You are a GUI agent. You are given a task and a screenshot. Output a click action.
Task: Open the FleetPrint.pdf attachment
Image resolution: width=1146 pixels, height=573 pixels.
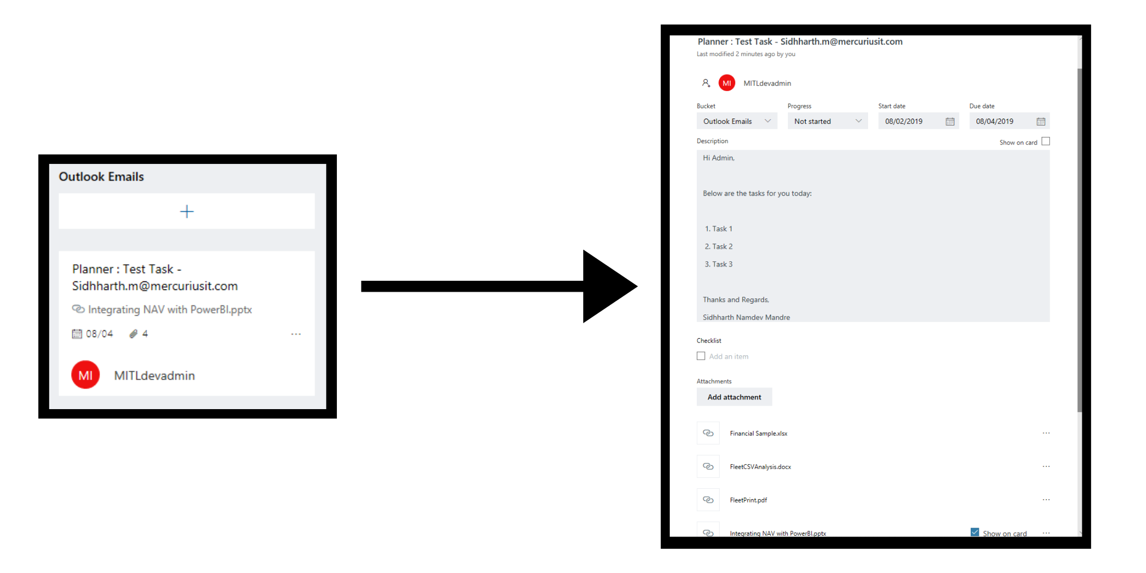(x=748, y=500)
